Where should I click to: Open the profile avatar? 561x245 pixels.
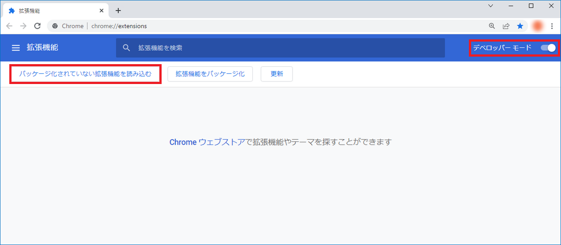tap(538, 26)
